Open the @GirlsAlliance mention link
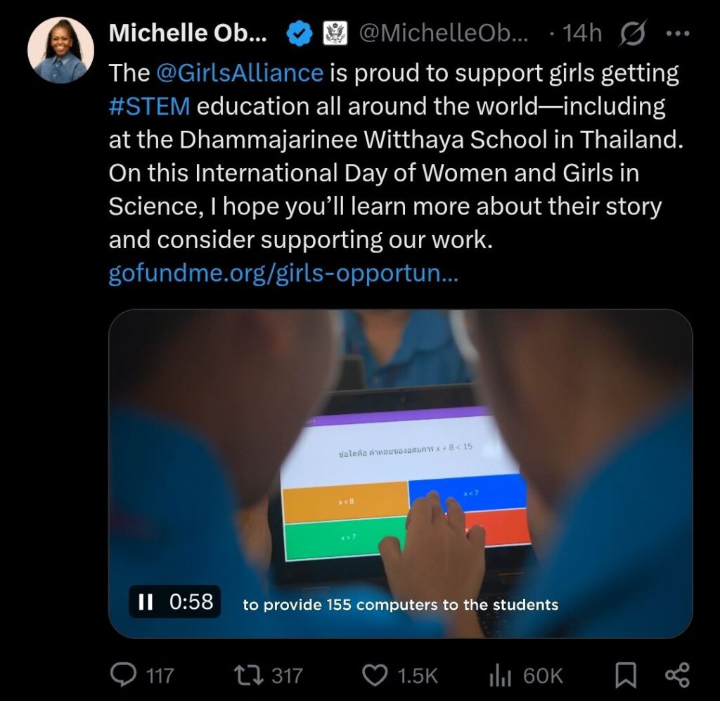Image resolution: width=720 pixels, height=701 pixels. (x=240, y=73)
